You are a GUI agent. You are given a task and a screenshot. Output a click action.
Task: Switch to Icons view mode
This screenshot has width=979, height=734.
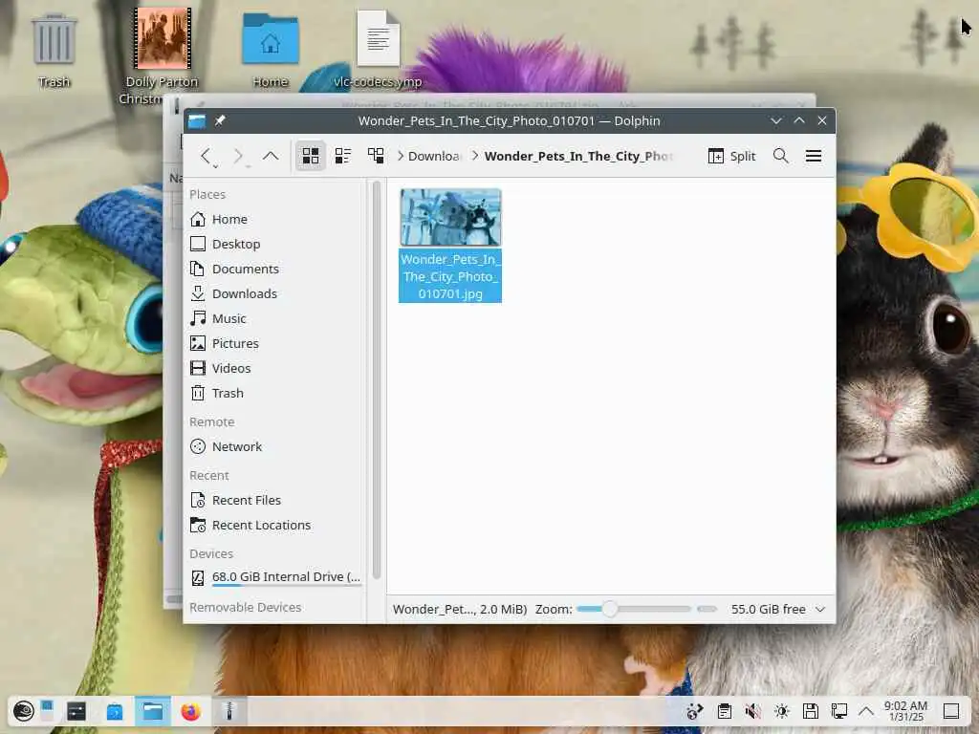[x=311, y=156]
